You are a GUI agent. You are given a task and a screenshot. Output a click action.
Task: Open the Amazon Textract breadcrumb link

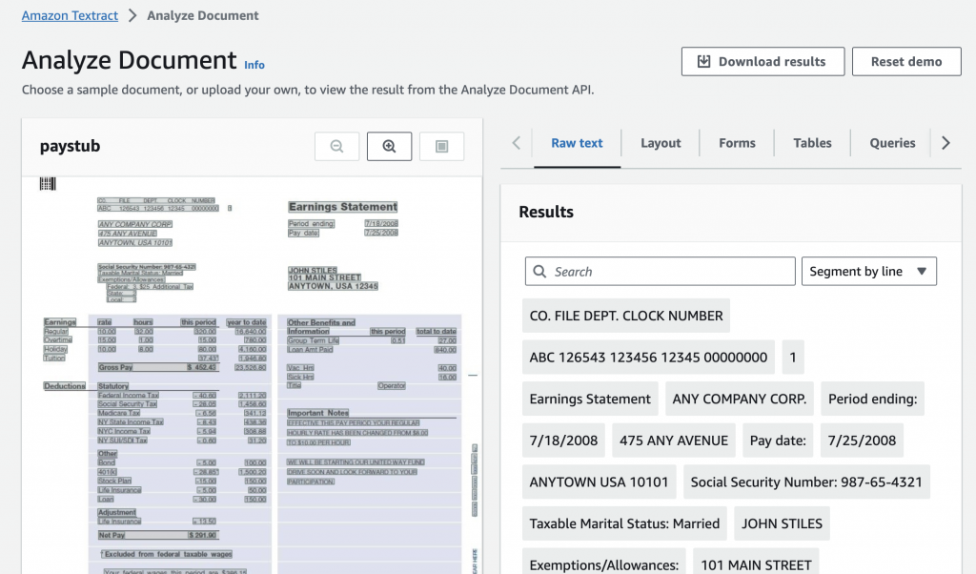70,15
